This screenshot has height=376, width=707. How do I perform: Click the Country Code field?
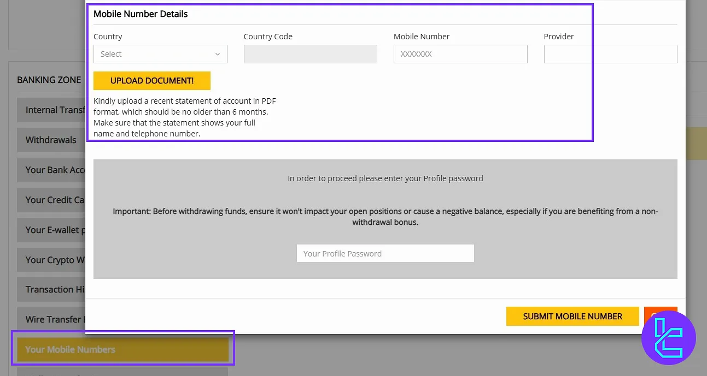click(x=310, y=54)
